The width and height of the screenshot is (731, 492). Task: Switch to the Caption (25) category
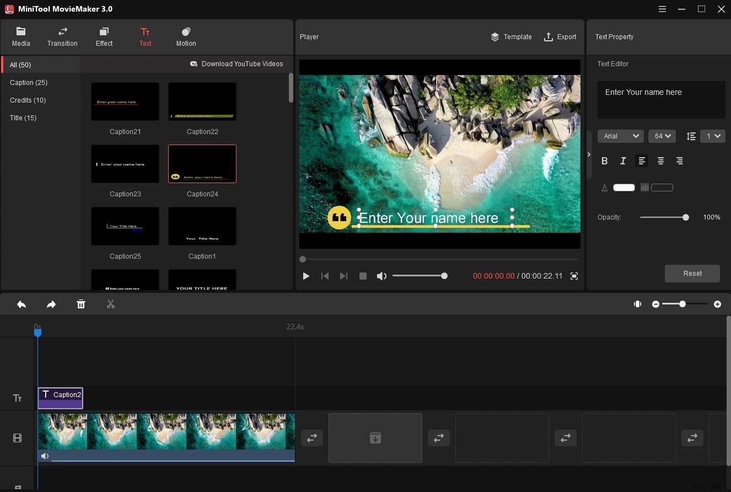tap(29, 82)
